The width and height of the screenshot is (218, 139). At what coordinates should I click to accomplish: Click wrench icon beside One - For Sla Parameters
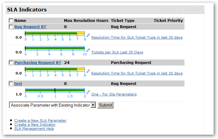click(88, 92)
